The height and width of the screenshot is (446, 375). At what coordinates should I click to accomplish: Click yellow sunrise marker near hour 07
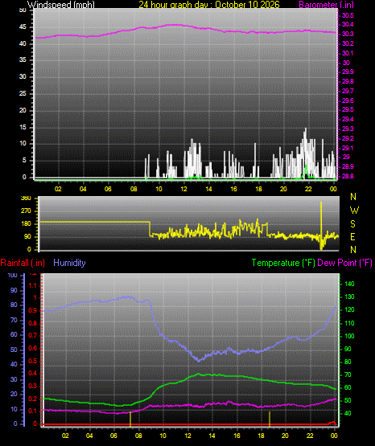[x=130, y=419]
